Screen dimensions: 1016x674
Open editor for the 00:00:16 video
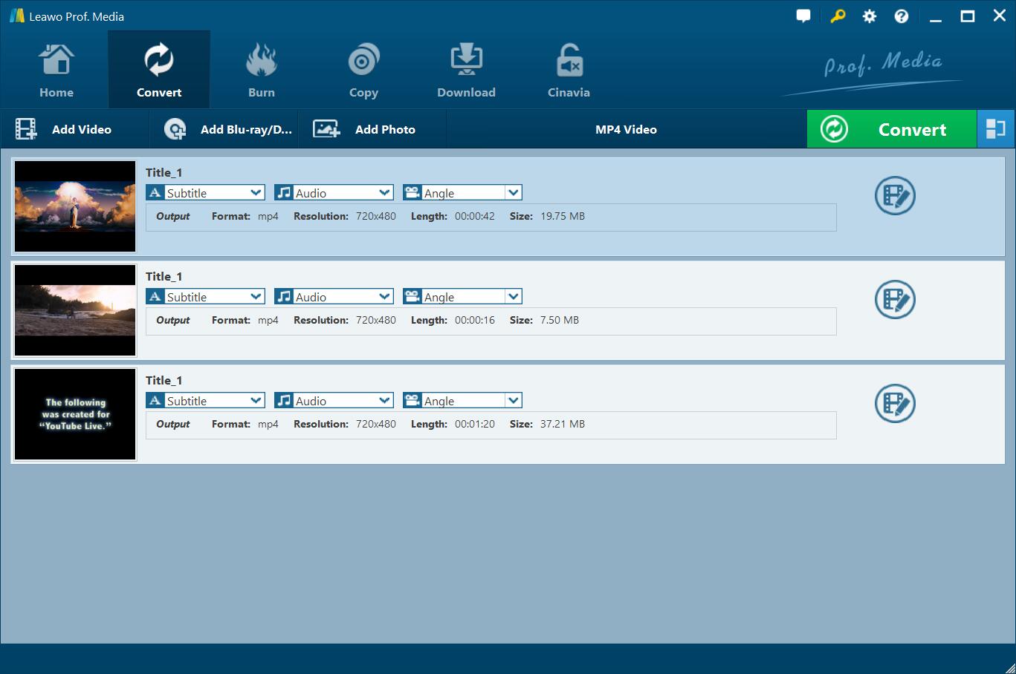tap(895, 300)
